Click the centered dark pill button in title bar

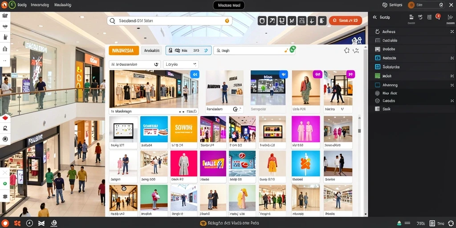point(229,5)
